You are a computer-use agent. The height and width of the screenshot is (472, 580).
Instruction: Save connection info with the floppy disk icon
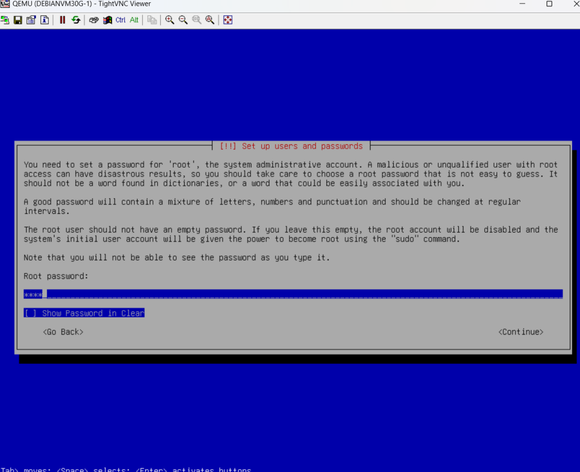tap(18, 20)
